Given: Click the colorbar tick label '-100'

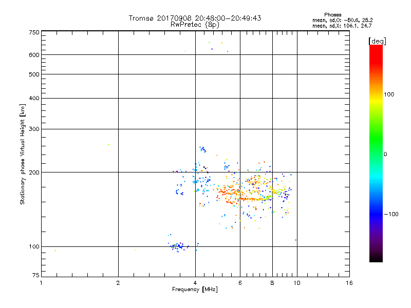Looking at the screenshot, I should pos(391,214).
